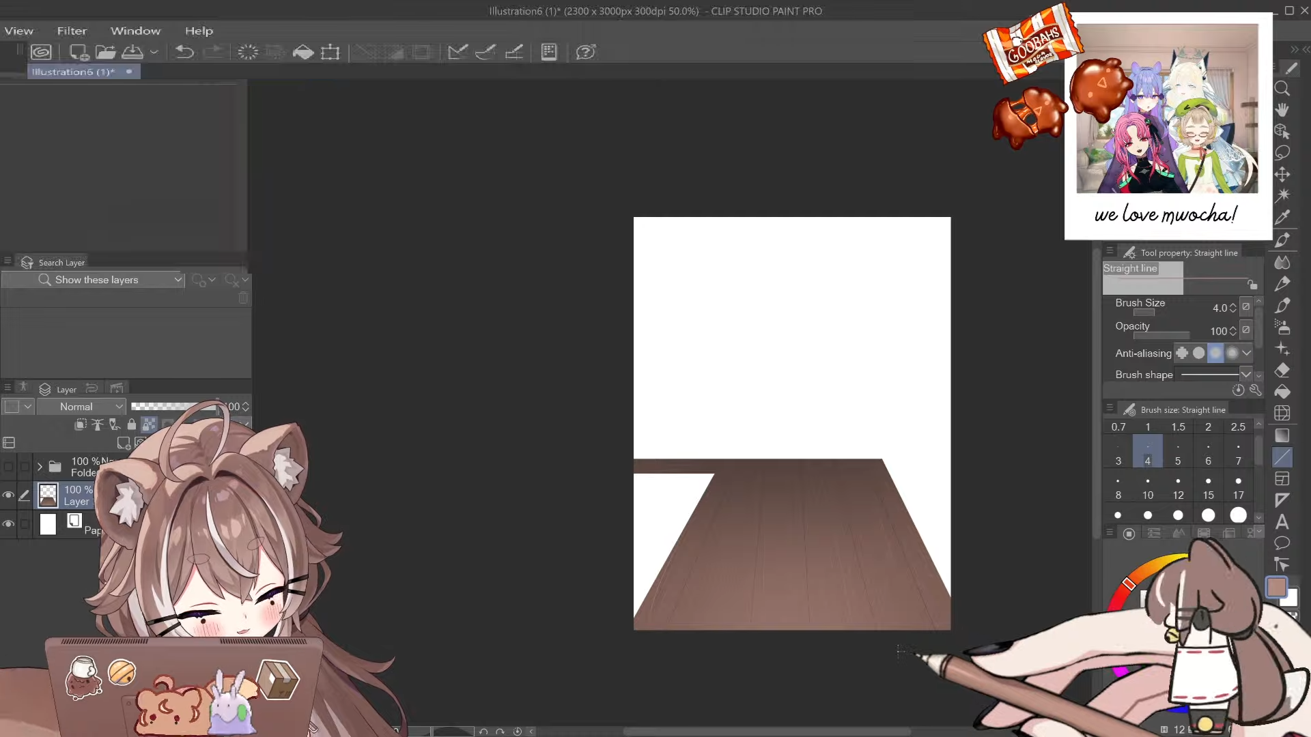The height and width of the screenshot is (737, 1311).
Task: Select the Magnifier zoom tool
Action: coord(1282,89)
